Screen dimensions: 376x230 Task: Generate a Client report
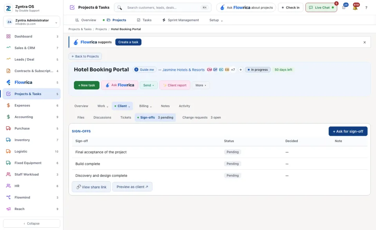[x=175, y=85]
